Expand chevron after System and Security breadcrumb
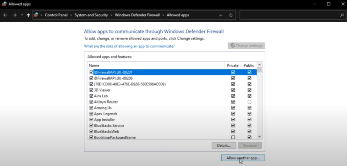The width and height of the screenshot is (347, 166). 111,15
